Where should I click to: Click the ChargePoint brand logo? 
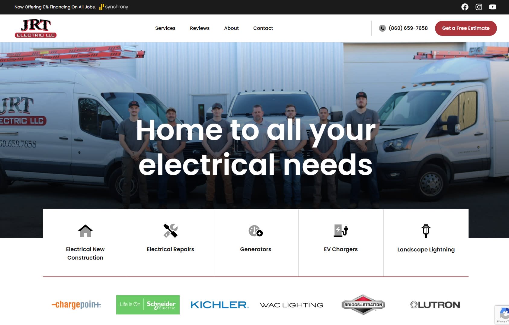tap(76, 304)
